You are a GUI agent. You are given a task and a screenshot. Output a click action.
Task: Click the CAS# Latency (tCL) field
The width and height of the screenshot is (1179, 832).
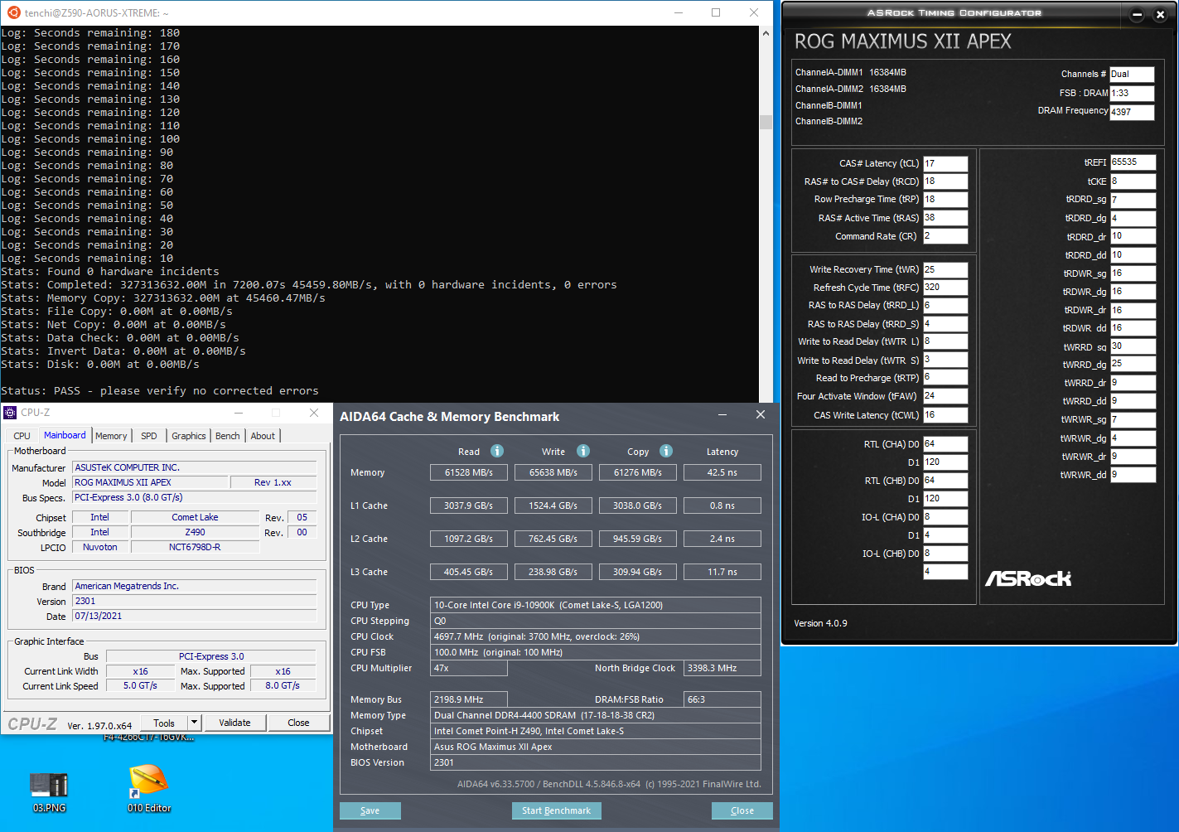945,163
